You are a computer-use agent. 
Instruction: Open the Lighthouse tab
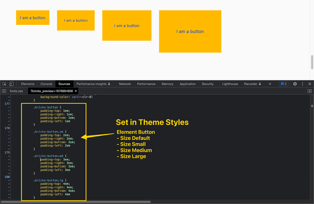[x=230, y=84]
